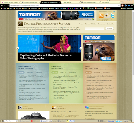Click the chat bubble extension icon
134x123 pixels.
coord(126,5)
